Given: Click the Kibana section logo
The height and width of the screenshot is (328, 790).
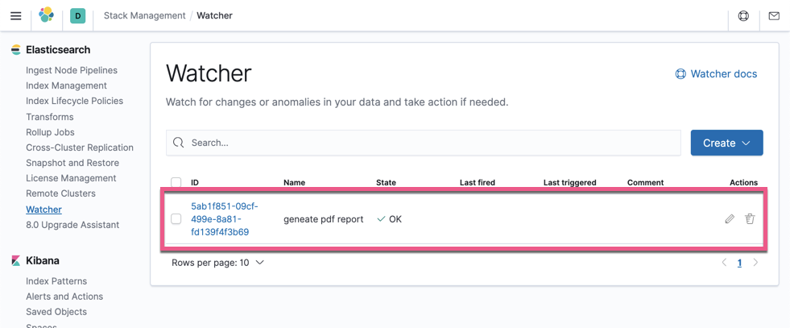Looking at the screenshot, I should [x=16, y=260].
